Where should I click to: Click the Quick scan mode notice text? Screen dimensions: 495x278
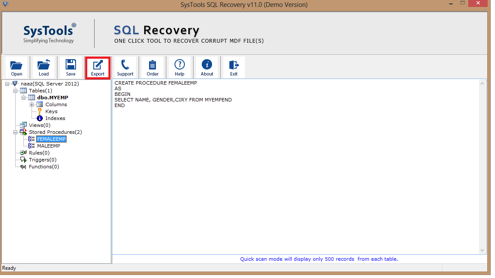point(319,259)
